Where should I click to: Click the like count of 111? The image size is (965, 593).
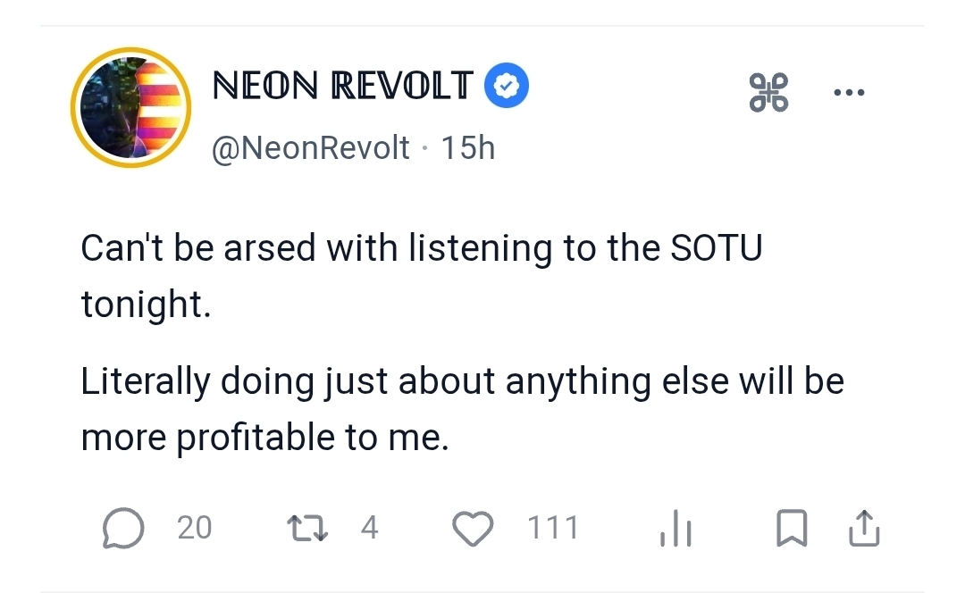pos(553,528)
